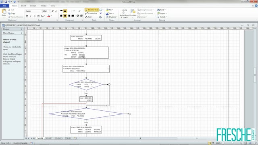258x145 pixels.
Task: Activate the Connector tool
Action: (x=91, y=13)
